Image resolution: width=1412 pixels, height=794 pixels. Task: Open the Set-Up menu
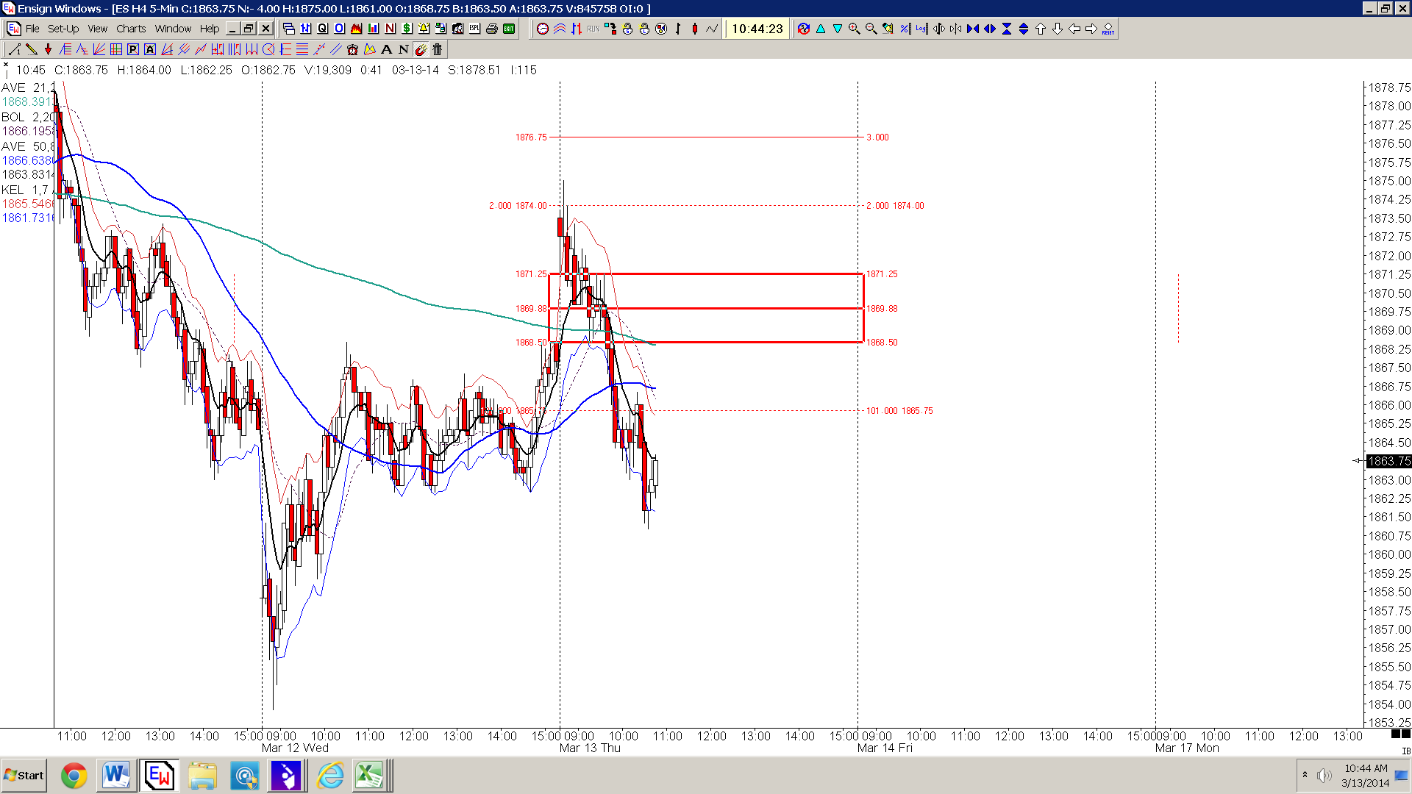click(x=63, y=29)
